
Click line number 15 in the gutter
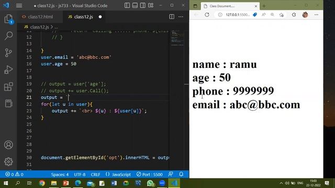click(x=29, y=57)
